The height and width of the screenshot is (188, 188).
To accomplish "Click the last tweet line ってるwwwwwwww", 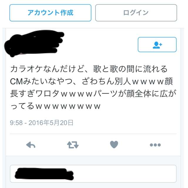I will coord(55,106).
